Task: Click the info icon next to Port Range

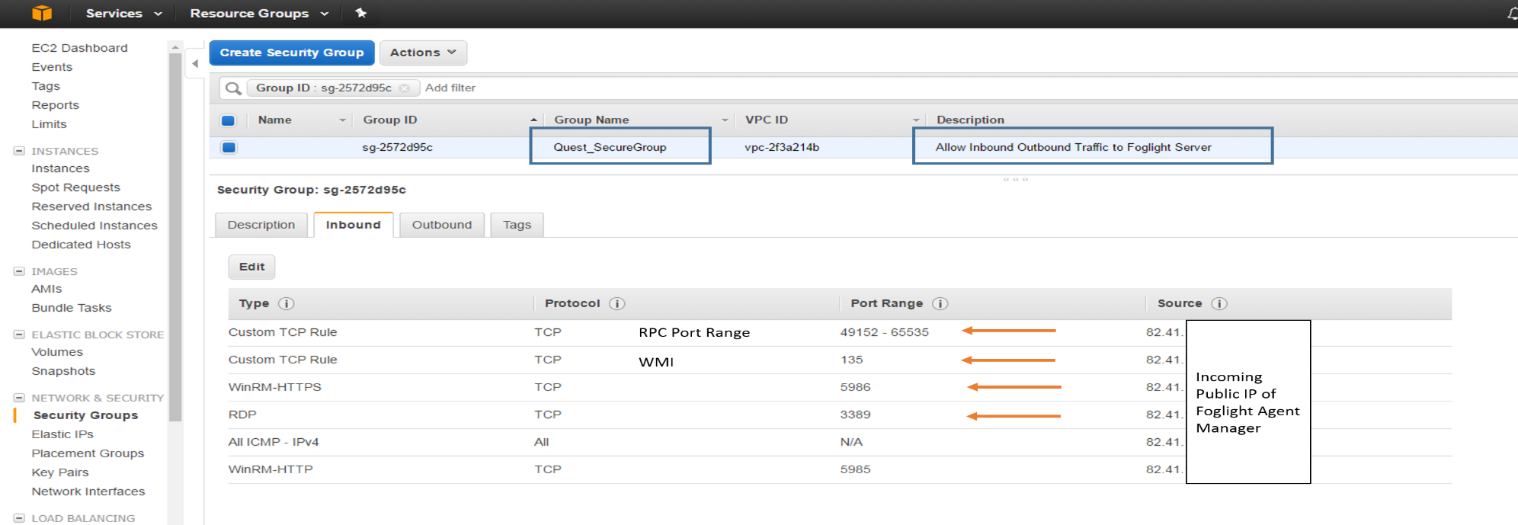Action: click(940, 303)
